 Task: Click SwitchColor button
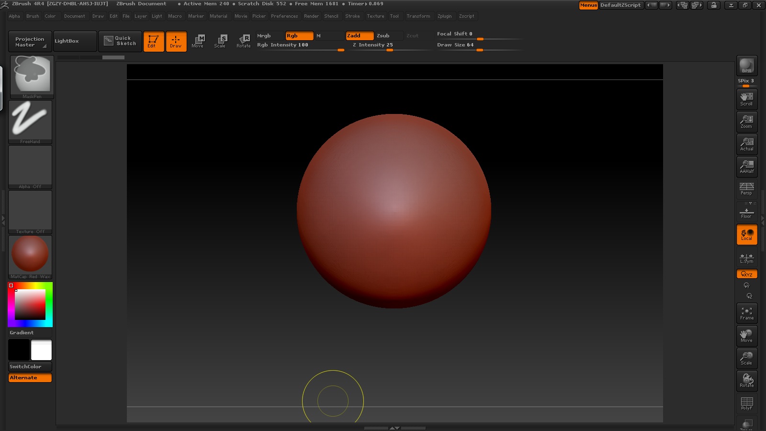tap(30, 366)
